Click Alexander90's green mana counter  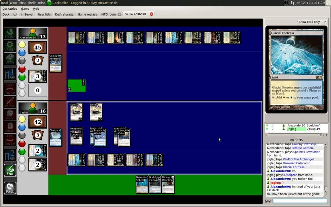click(x=22, y=77)
